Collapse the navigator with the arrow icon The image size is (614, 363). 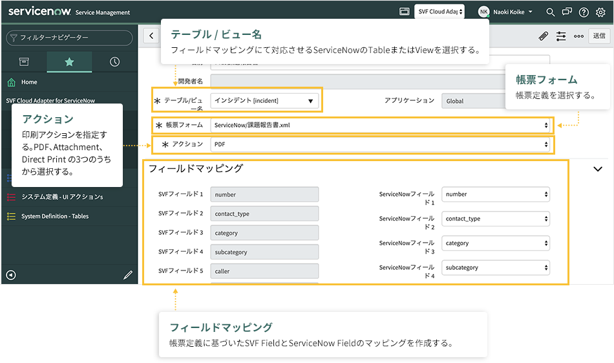click(x=11, y=275)
